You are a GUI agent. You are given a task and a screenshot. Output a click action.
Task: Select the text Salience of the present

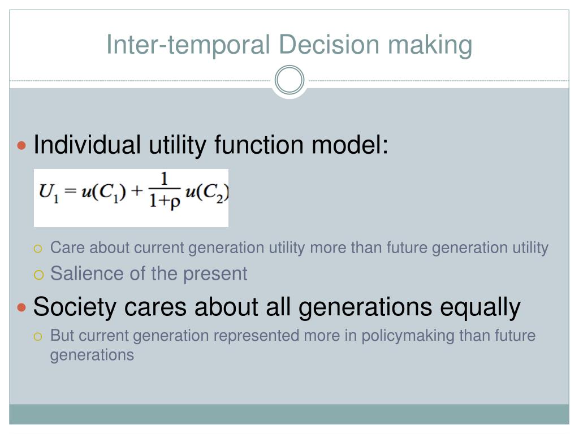click(x=149, y=274)
